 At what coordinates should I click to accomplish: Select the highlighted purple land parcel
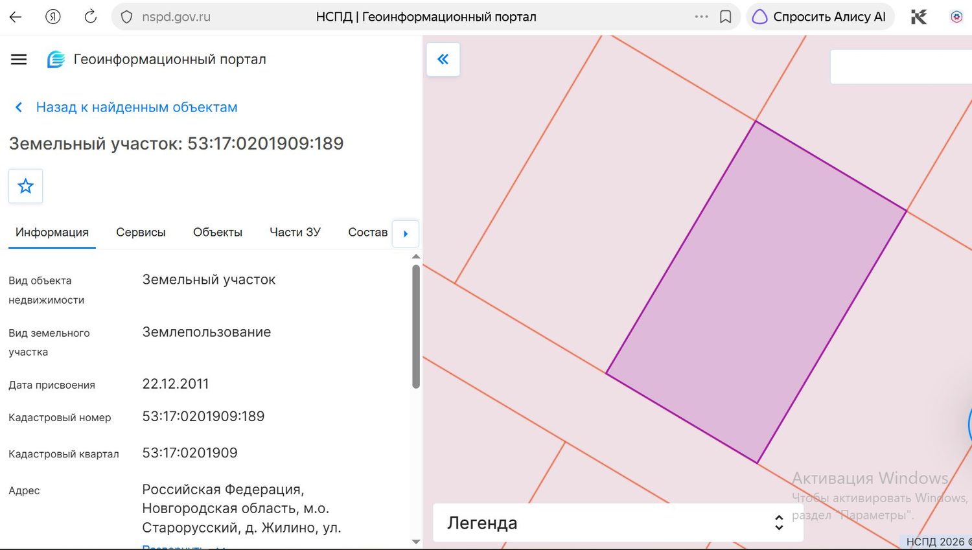coord(756,292)
